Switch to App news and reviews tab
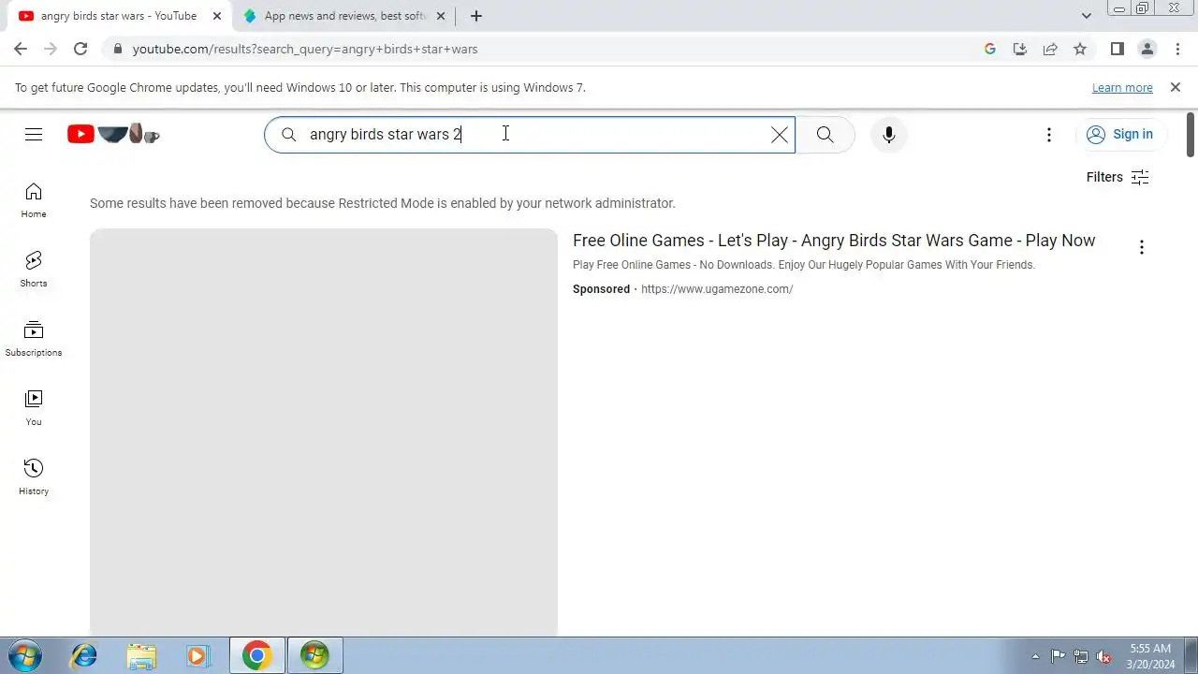The width and height of the screenshot is (1198, 674). [x=344, y=16]
